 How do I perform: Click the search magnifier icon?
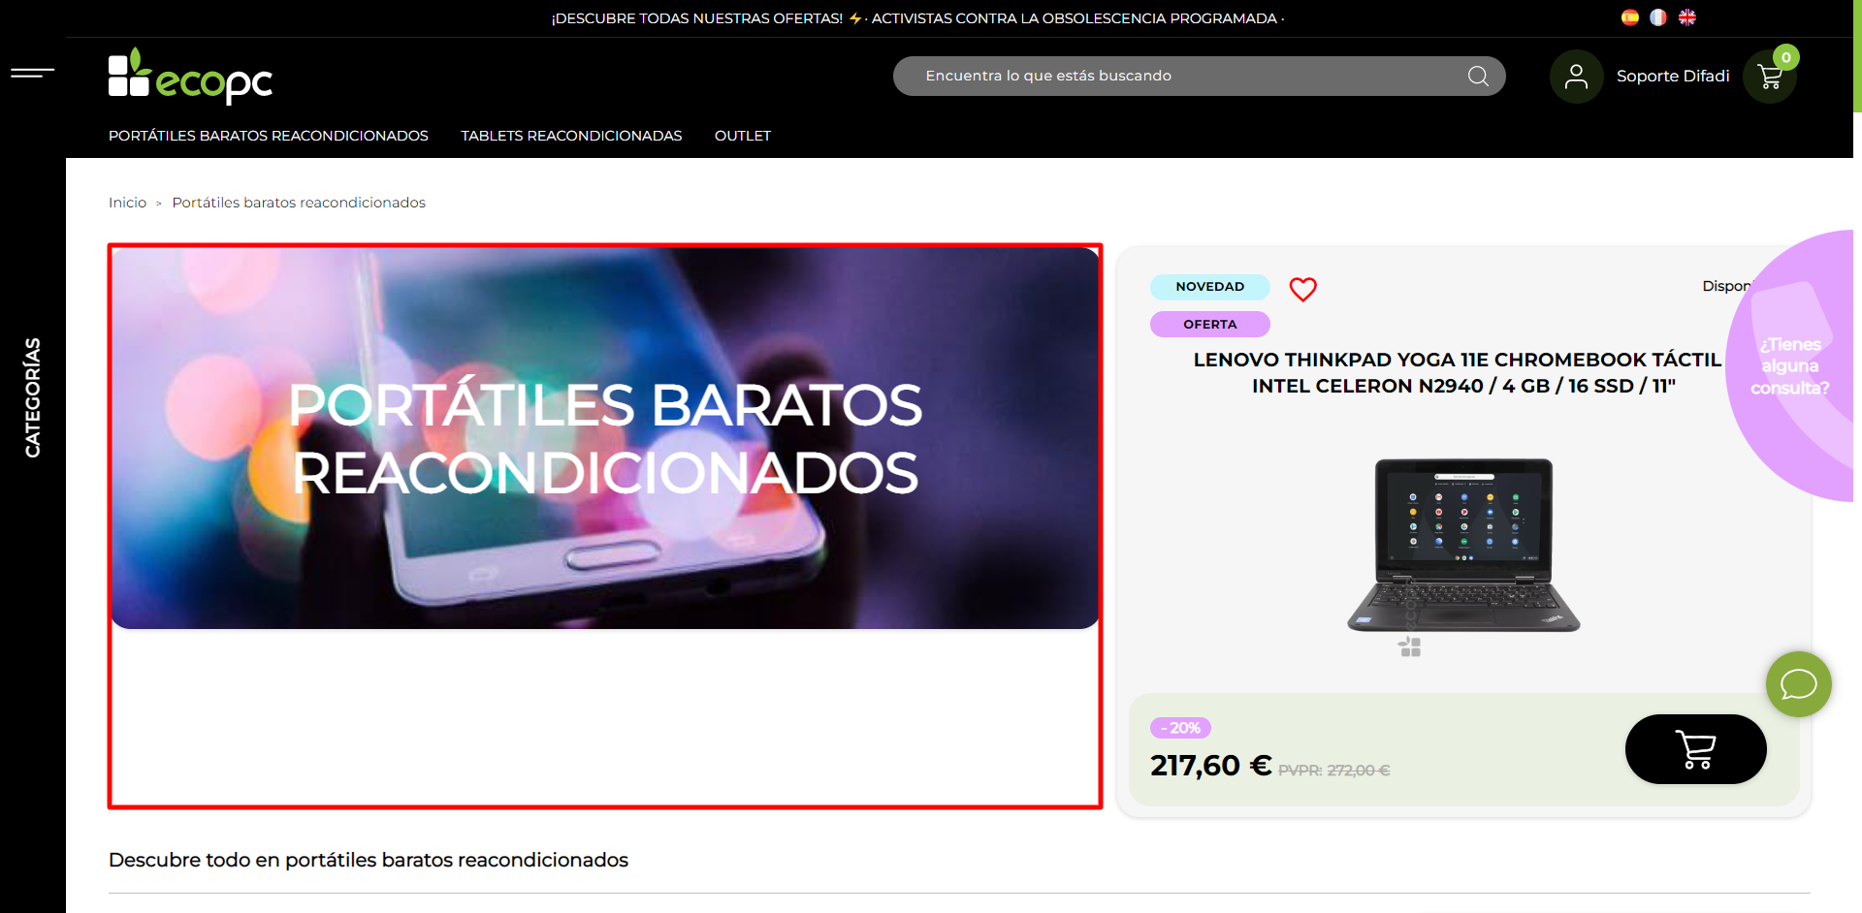[x=1478, y=77]
